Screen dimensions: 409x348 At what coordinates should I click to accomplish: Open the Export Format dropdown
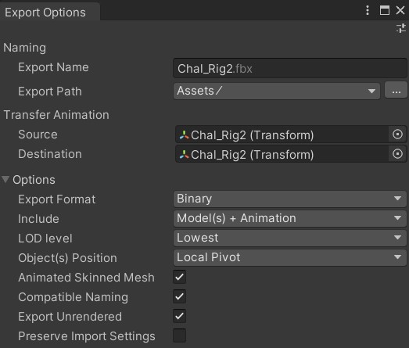[x=290, y=199]
